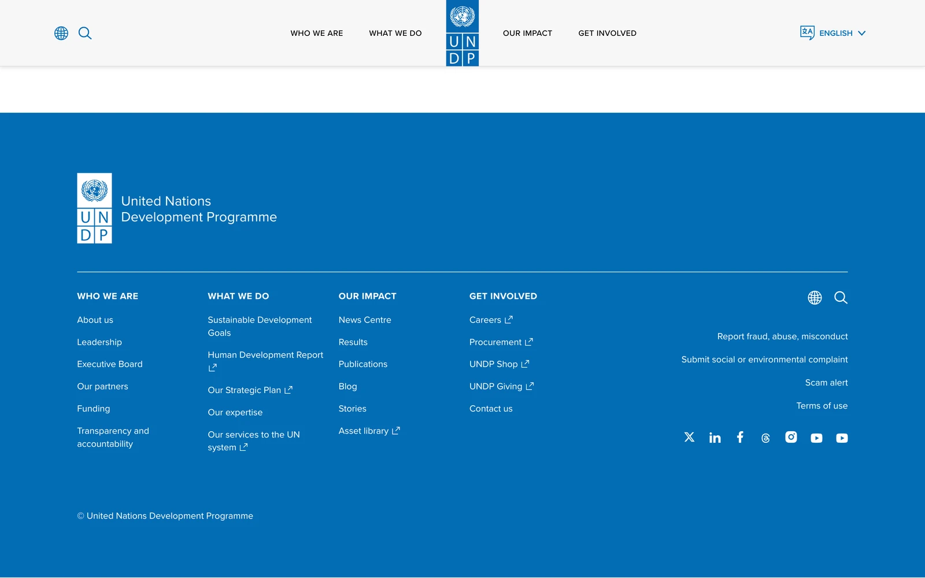Open the UNDP Shop link text
925x578 pixels.
click(x=493, y=364)
